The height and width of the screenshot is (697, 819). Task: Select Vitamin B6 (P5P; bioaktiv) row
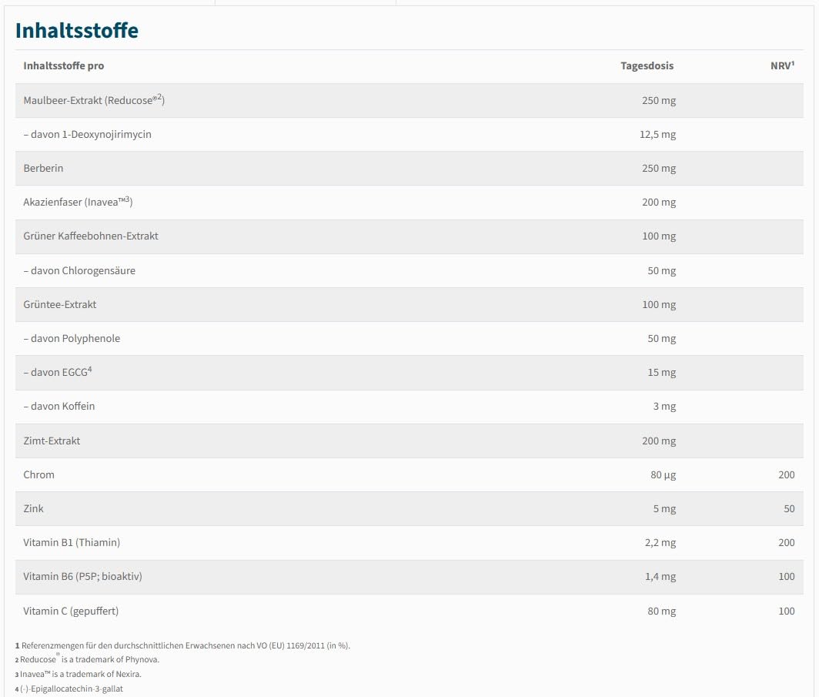tap(409, 577)
